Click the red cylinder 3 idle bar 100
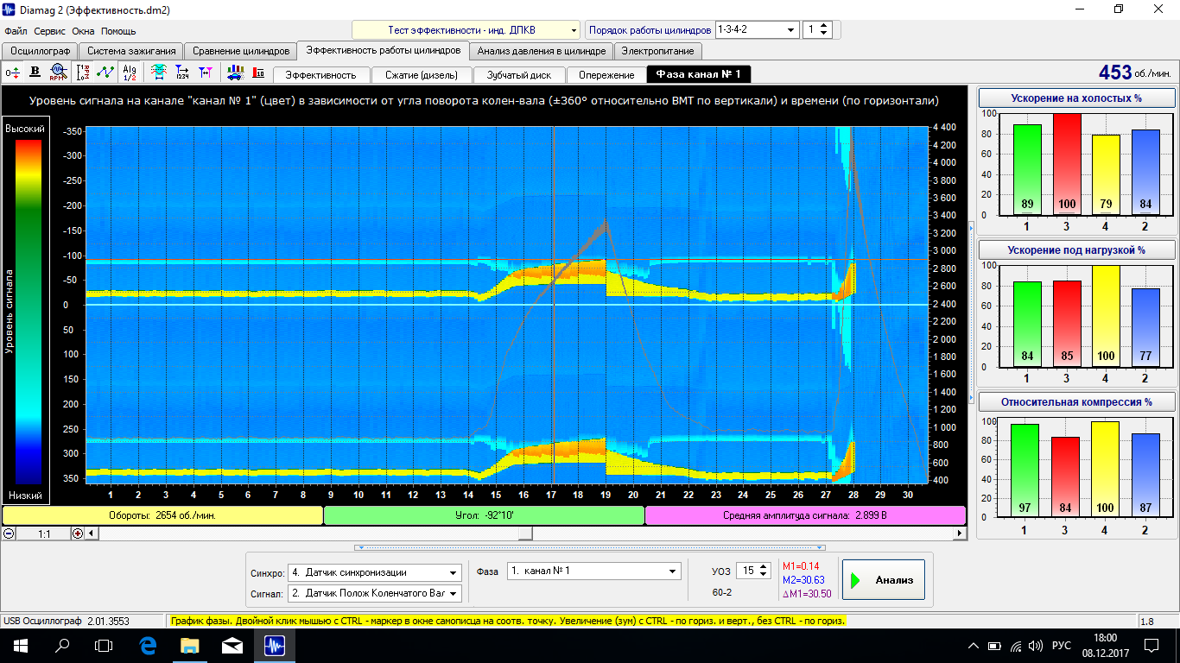The width and height of the screenshot is (1180, 663). [1065, 164]
